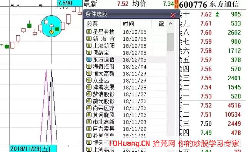Select the 新海宜 stock row
This screenshot has width=246, height=152.
pos(126,39)
